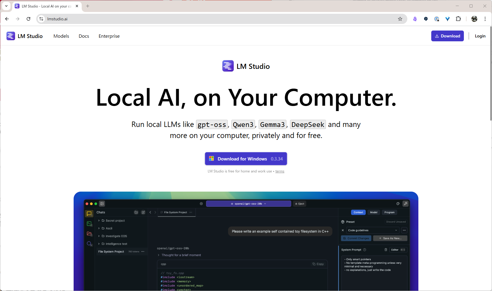Select the magnifier Discover icon in preview sidebar

(89, 244)
